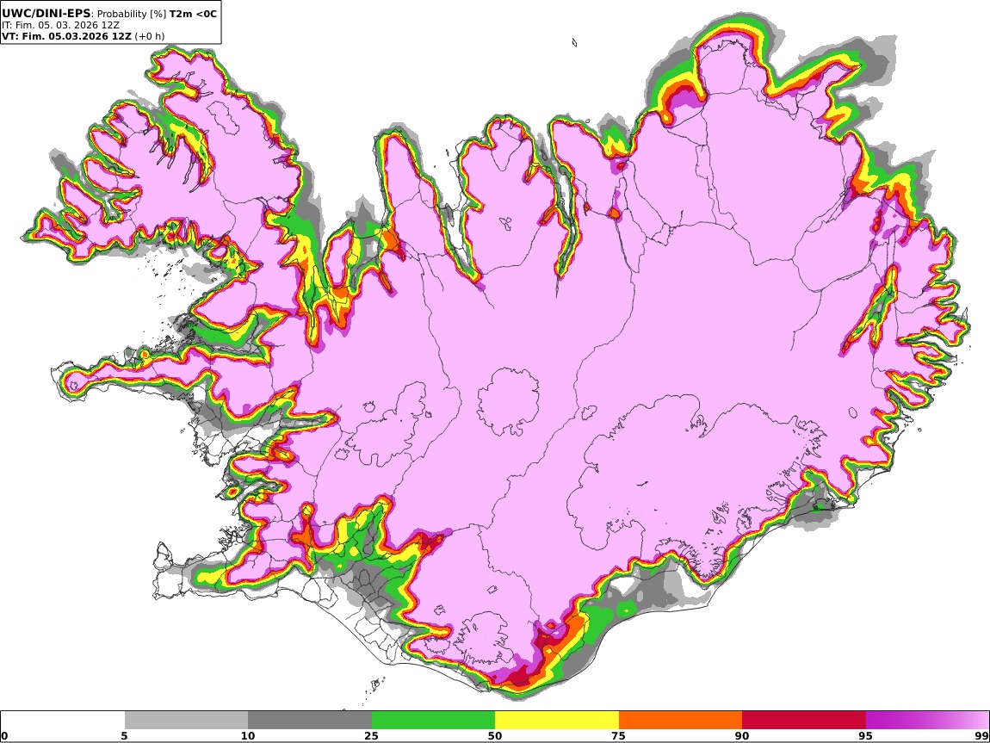Viewport: 990px width, 743px height.
Task: Click the 'UWC/DINI-EPS' title text
Action: coord(46,13)
